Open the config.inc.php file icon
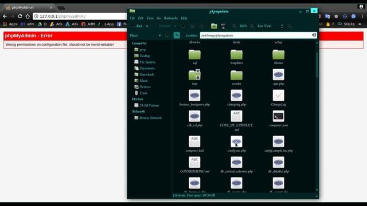 coord(236,141)
